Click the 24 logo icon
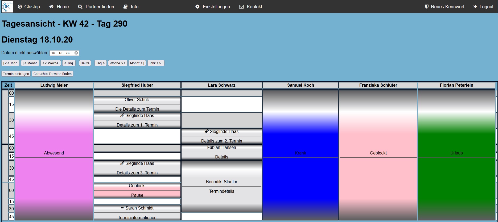The width and height of the screenshot is (498, 222). [x=7, y=7]
